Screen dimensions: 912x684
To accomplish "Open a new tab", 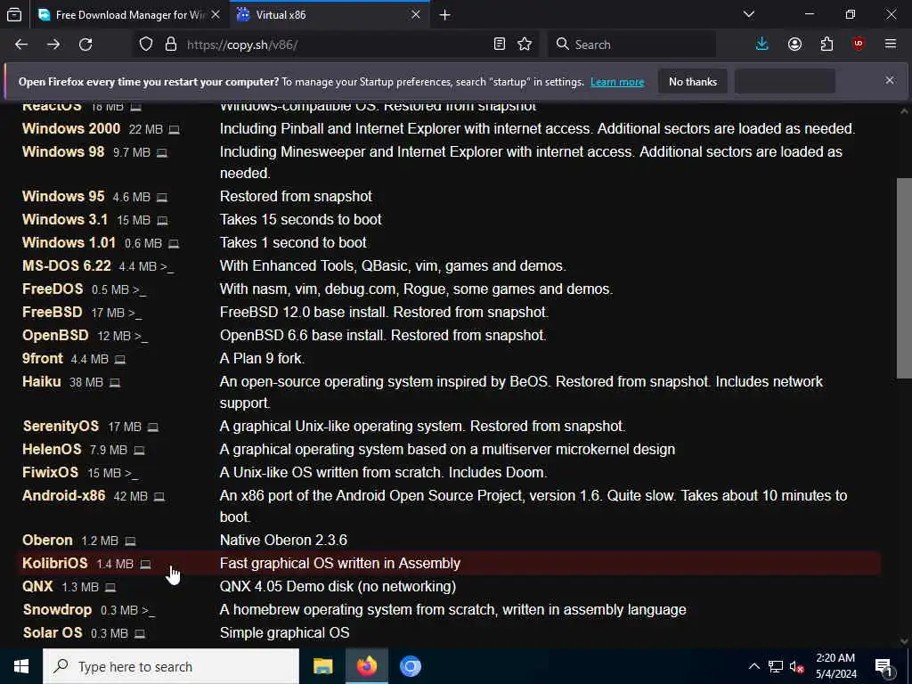I will (445, 15).
